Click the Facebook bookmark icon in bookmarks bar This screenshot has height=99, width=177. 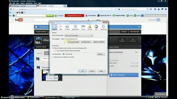[x=20, y=13]
